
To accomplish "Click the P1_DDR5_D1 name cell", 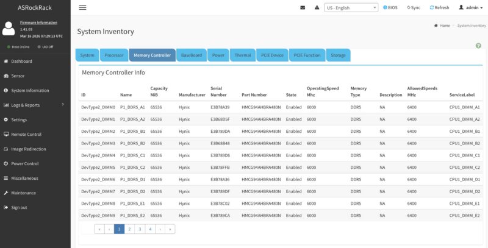I will pos(132,180).
